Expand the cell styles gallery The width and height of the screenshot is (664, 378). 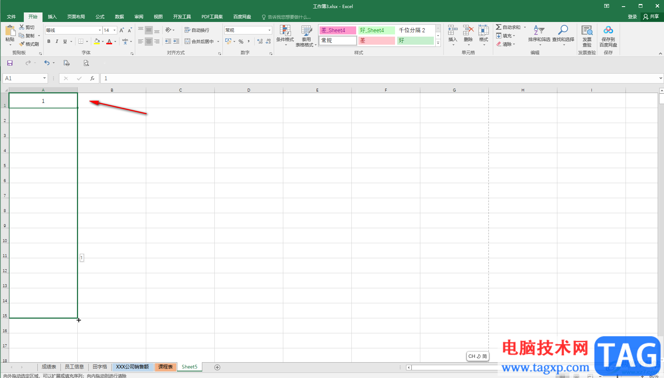pos(438,43)
